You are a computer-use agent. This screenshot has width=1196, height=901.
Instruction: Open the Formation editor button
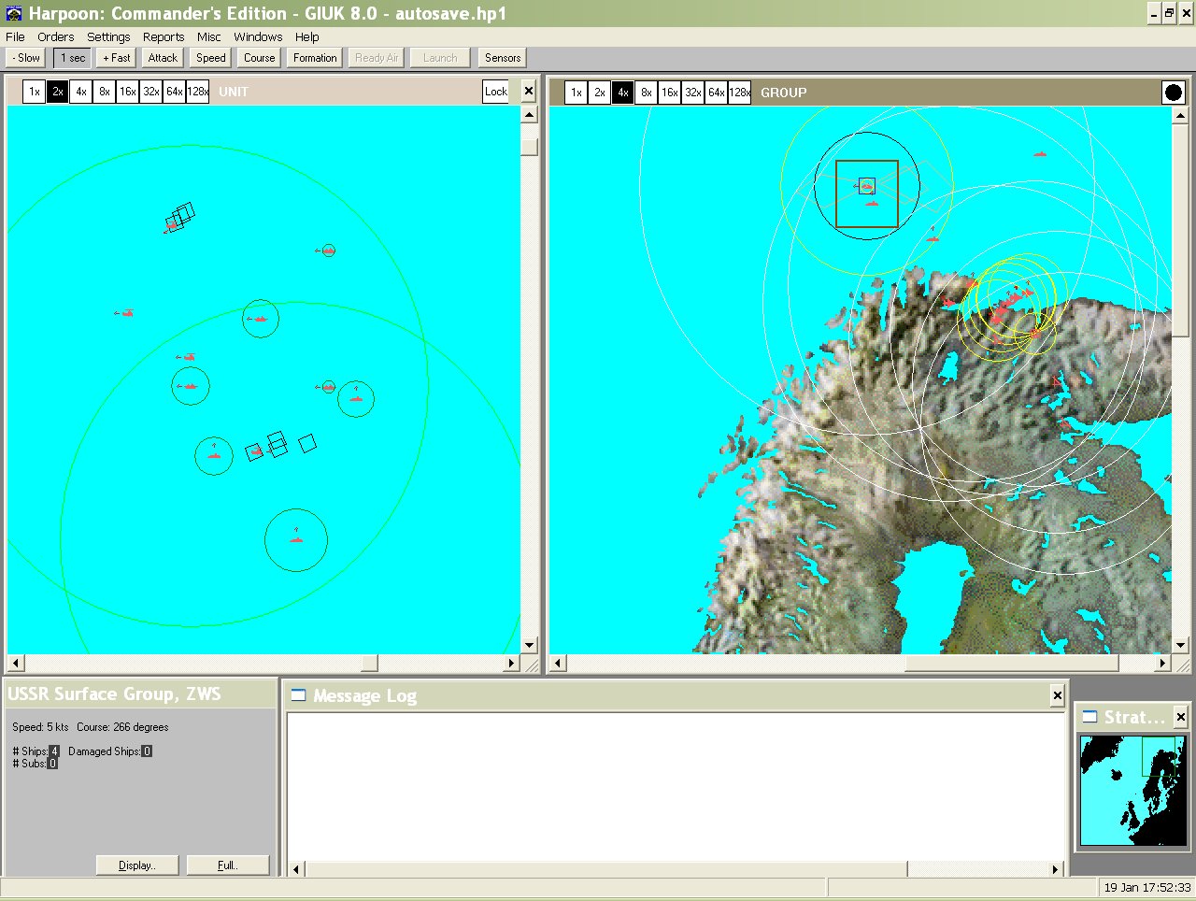tap(315, 58)
